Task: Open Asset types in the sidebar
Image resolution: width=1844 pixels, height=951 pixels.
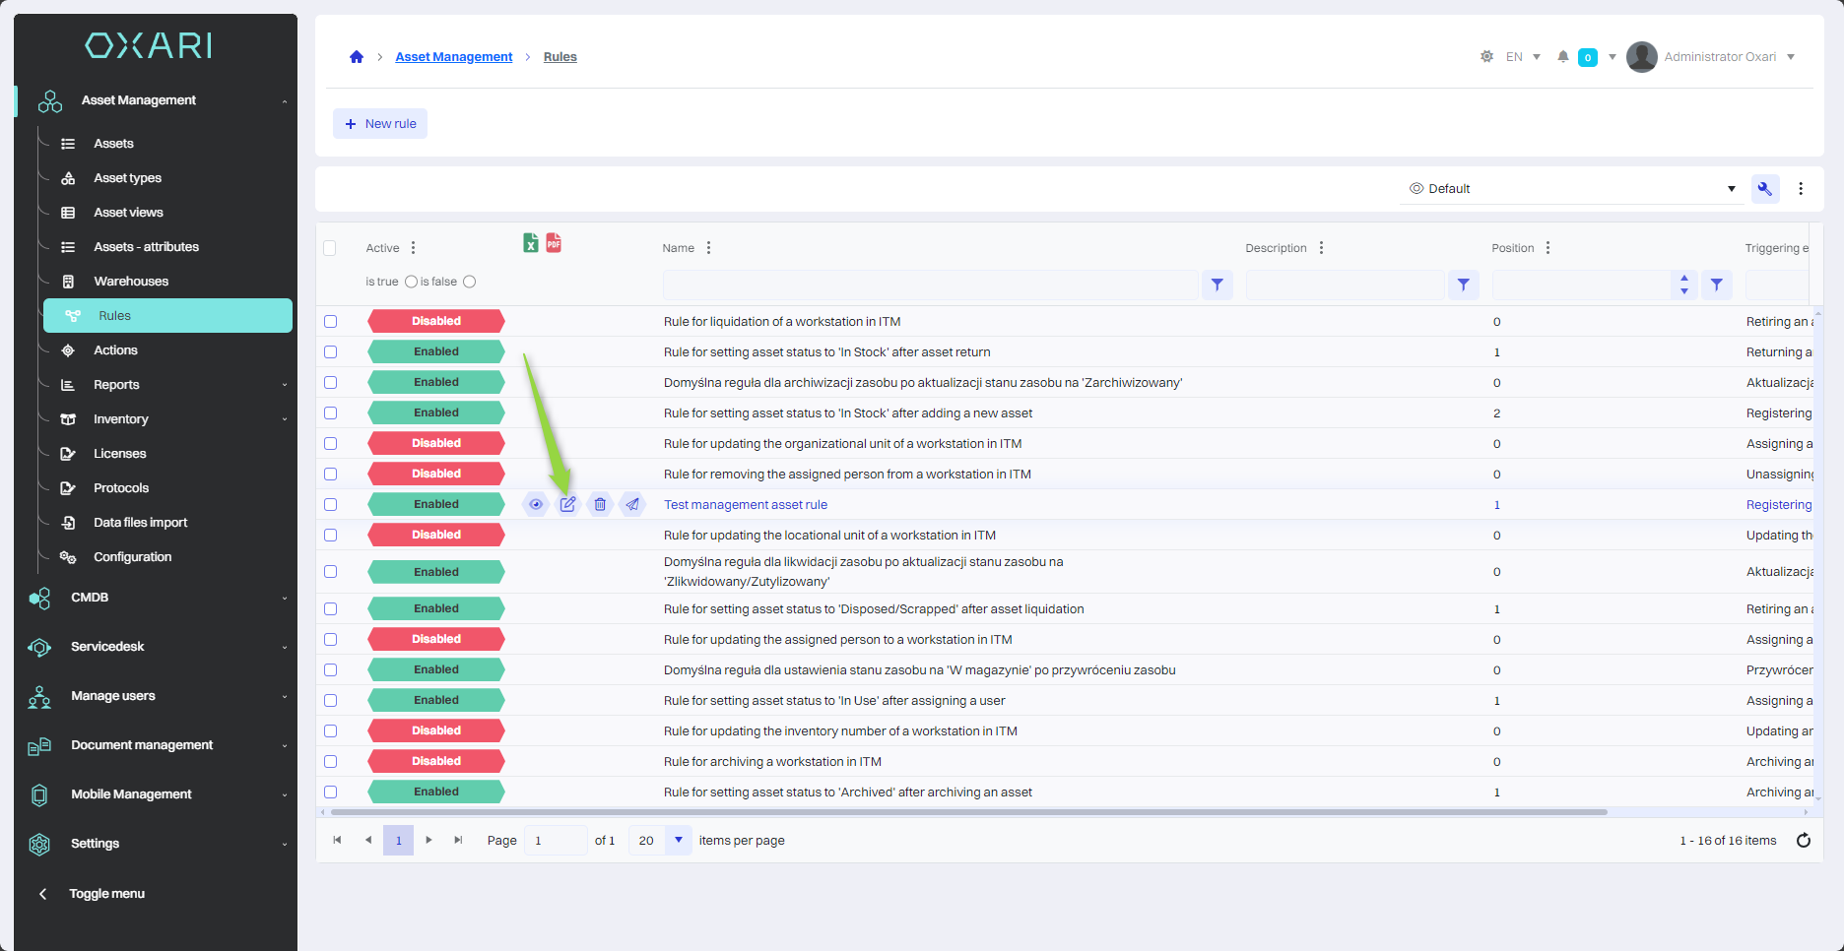Action: click(x=127, y=178)
